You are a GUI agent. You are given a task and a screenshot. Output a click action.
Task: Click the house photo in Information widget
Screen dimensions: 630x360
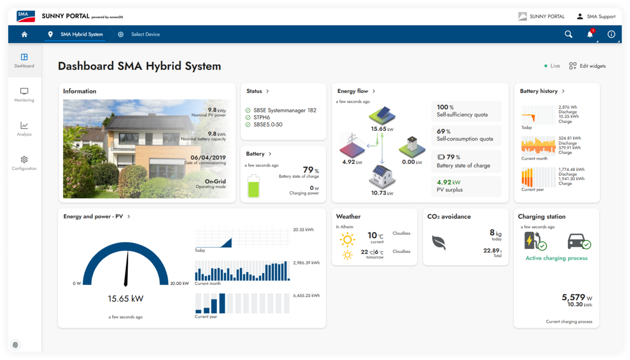pyautogui.click(x=148, y=149)
